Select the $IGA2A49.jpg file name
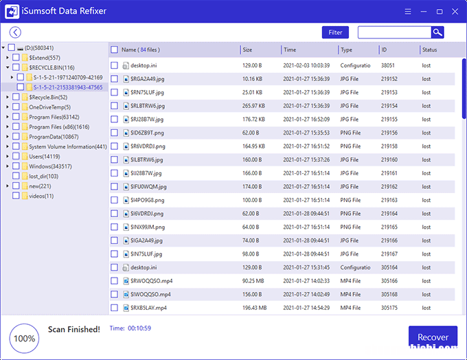467x360 pixels. [146, 240]
